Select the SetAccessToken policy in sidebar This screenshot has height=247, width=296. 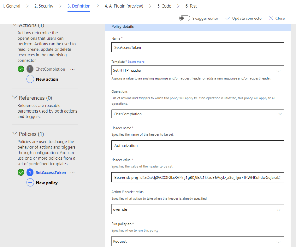coord(51,173)
